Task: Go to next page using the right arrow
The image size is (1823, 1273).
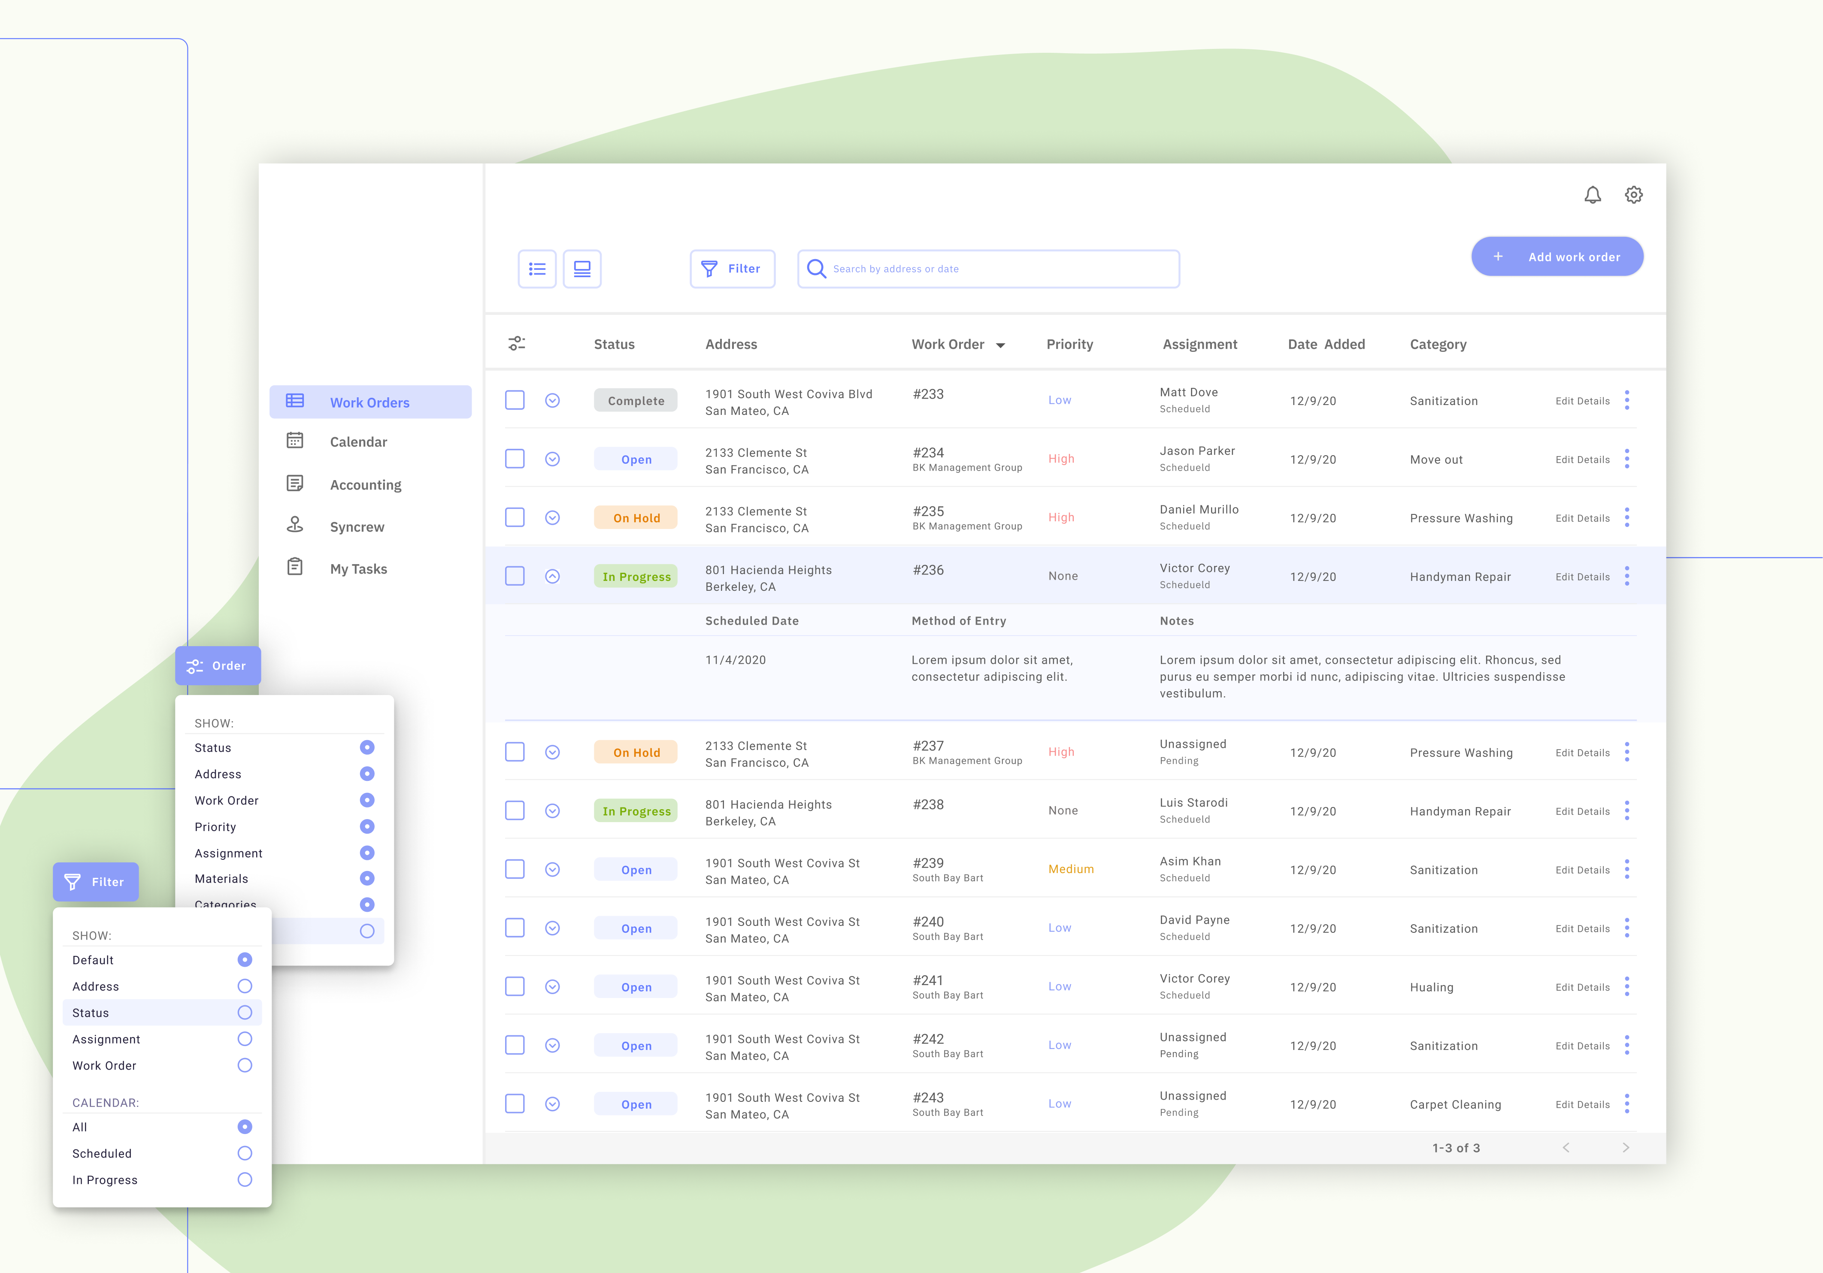Action: (x=1625, y=1148)
